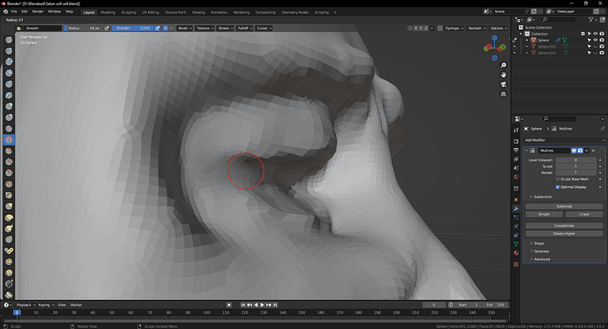Click the Linear subdivide button
The height and width of the screenshot is (329, 608).
click(584, 214)
